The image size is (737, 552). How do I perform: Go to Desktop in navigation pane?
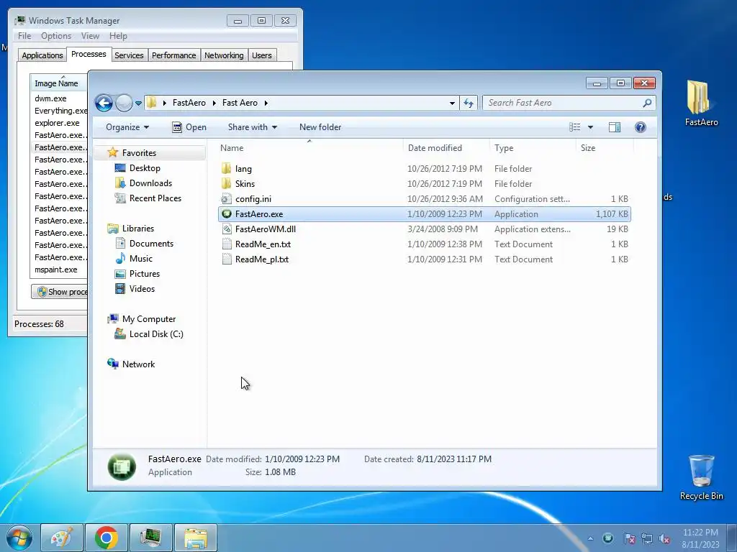(144, 168)
